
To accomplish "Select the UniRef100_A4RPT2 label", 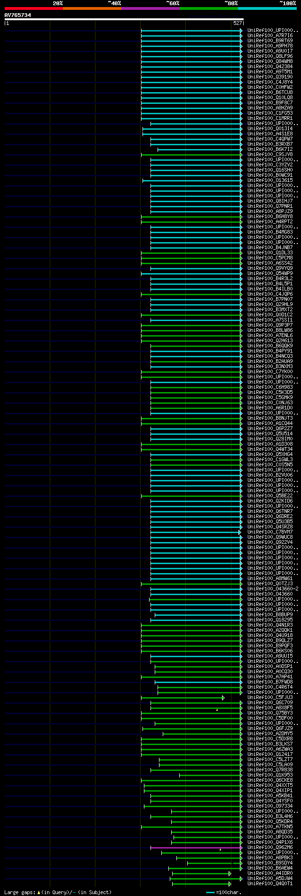I will click(270, 221).
